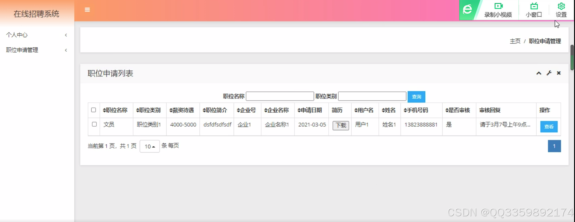Screen dimensions: 575x222
Task: Open the 录制小视频 recording tool
Action: pyautogui.click(x=498, y=10)
